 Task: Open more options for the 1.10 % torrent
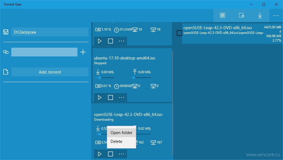(x=122, y=41)
